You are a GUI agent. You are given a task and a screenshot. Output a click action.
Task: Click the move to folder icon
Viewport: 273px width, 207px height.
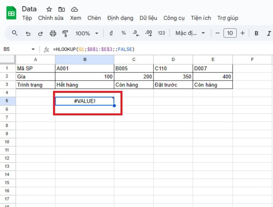62,9
